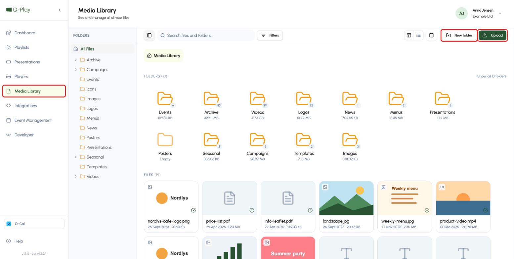Open the Filters options

pos(270,35)
